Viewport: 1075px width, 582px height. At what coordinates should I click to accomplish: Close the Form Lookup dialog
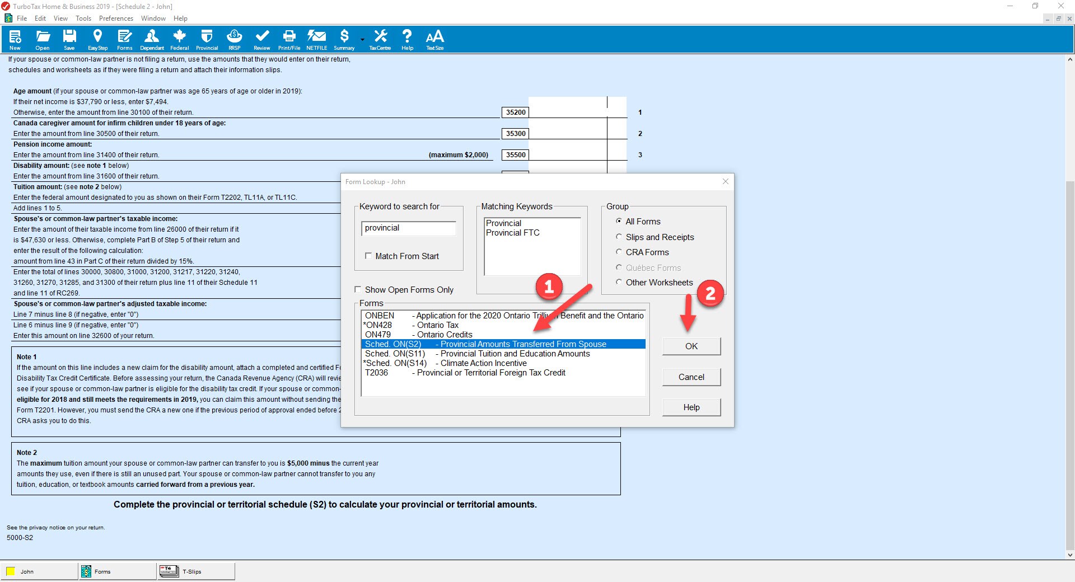pos(726,181)
